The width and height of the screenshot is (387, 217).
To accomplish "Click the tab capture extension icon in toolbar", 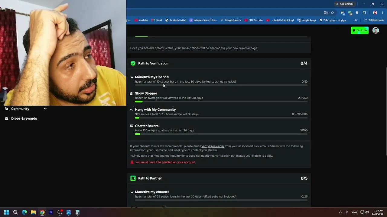I will pyautogui.click(x=343, y=13).
